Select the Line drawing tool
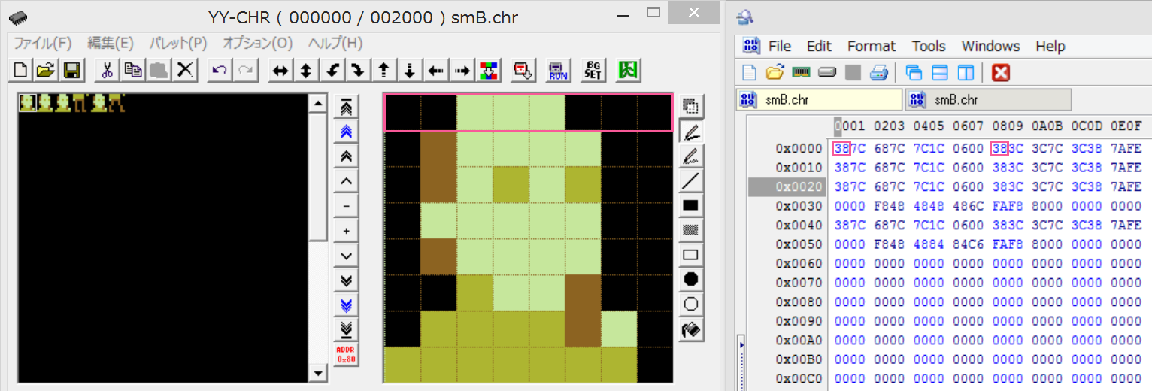 690,180
